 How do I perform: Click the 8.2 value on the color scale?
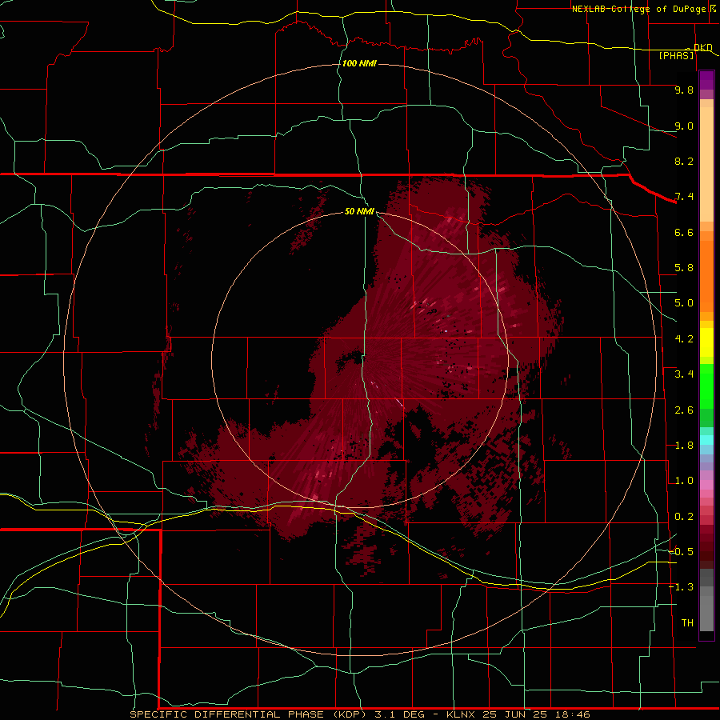[x=684, y=161]
